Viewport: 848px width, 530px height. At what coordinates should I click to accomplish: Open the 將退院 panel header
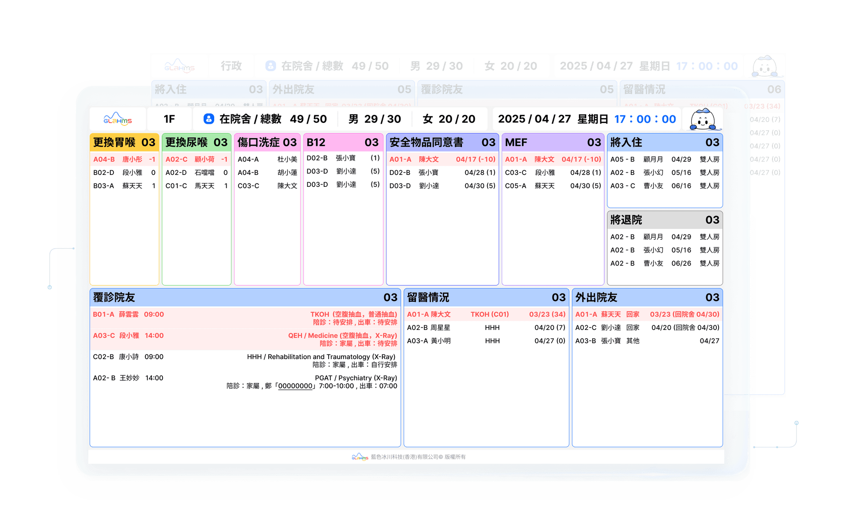pyautogui.click(x=665, y=220)
